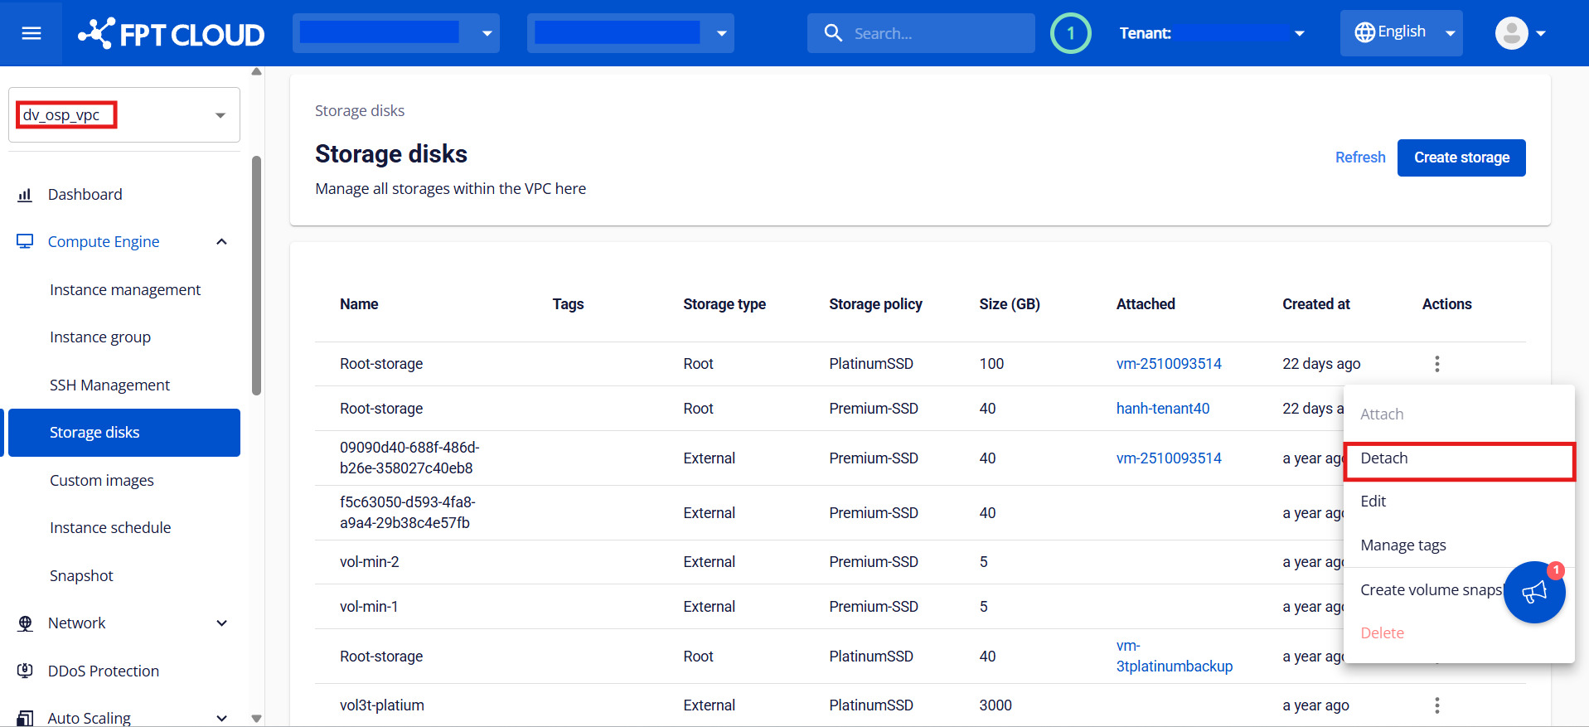
Task: Click the megaphone announcements button
Action: 1533,592
